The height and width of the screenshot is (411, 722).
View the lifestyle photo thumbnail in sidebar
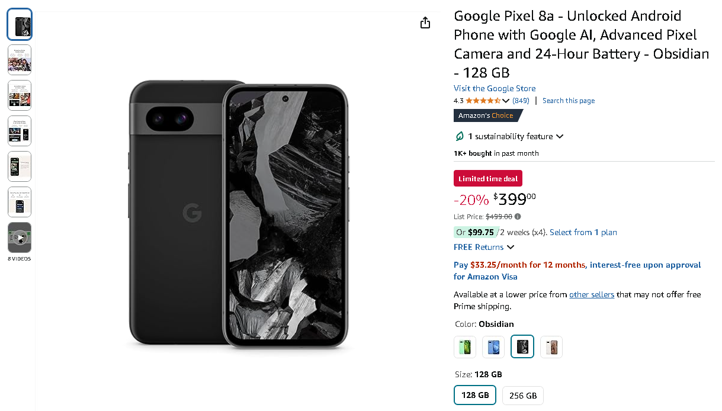pos(20,59)
